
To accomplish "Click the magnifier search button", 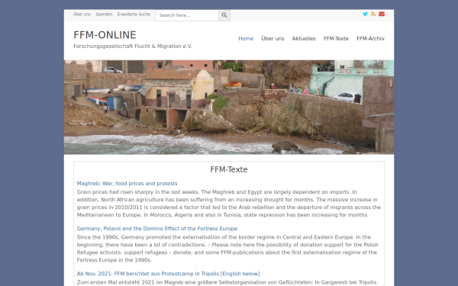I will click(x=224, y=15).
